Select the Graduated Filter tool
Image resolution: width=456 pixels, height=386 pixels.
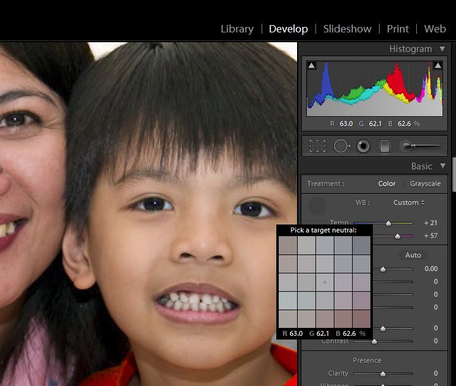(x=384, y=146)
